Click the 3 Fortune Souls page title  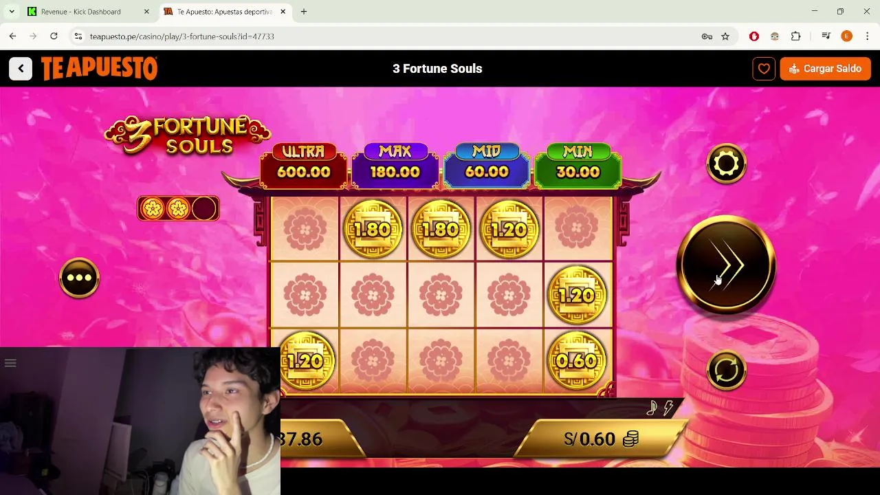(437, 69)
